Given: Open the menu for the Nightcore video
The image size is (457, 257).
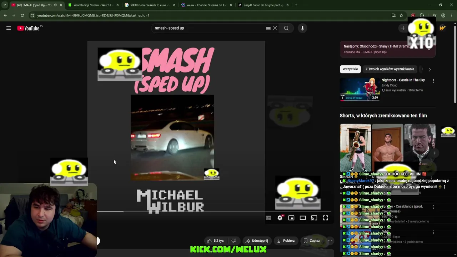Looking at the screenshot, I should (433, 81).
